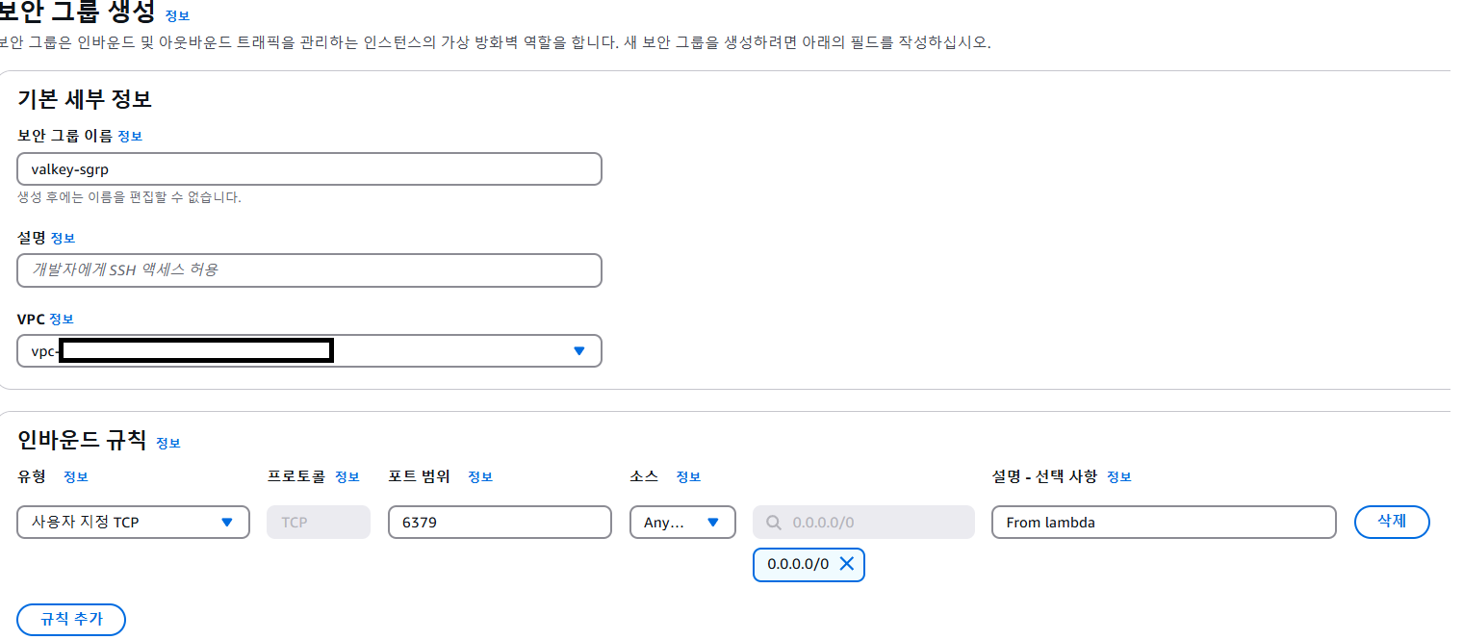Click the 삭제 button for the rule
This screenshot has width=1463, height=640.
[1392, 522]
